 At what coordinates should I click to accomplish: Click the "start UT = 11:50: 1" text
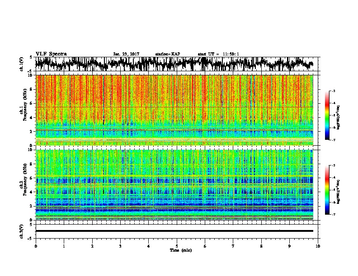218,54
